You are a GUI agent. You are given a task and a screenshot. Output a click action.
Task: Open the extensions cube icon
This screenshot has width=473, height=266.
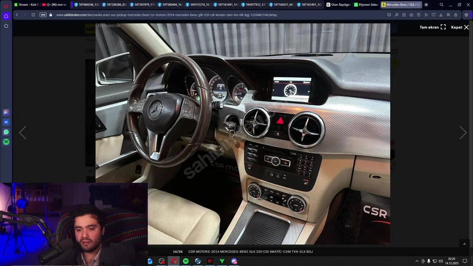click(466, 15)
